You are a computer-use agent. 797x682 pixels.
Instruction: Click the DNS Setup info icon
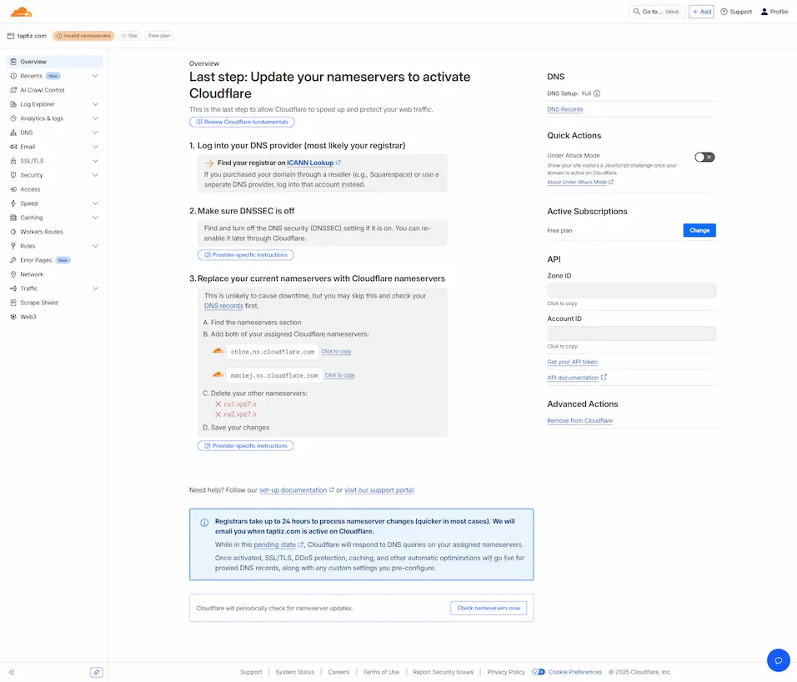[597, 93]
